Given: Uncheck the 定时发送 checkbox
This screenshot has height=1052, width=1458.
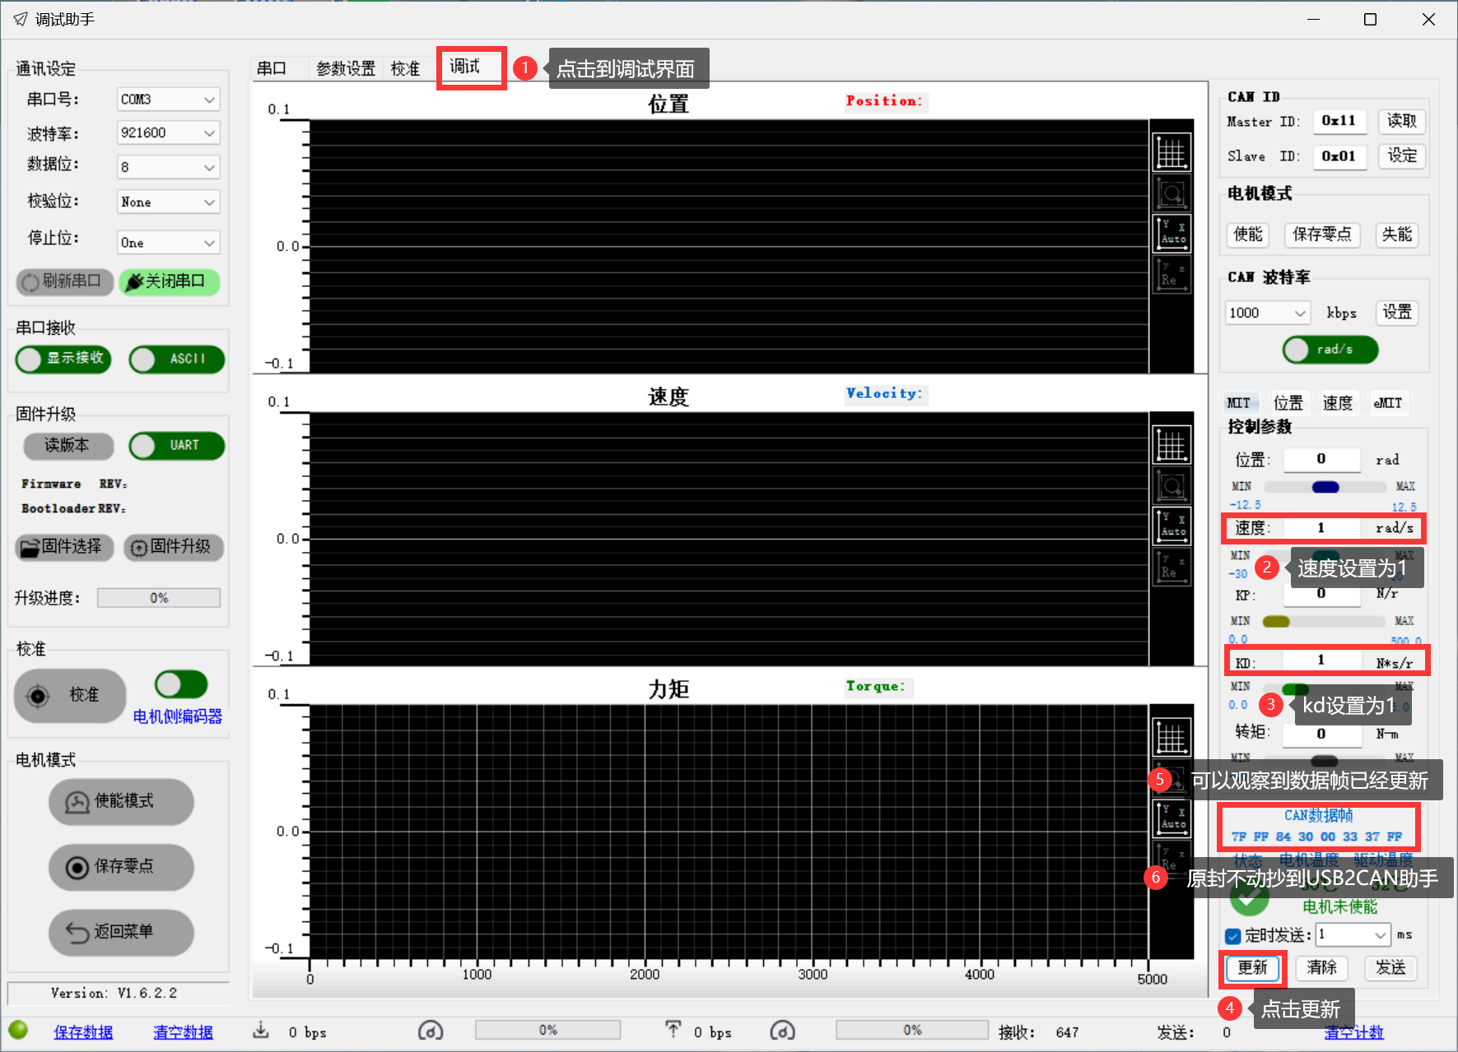Looking at the screenshot, I should click(x=1232, y=935).
